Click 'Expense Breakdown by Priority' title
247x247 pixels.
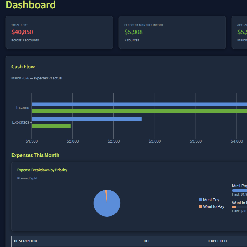42,170
